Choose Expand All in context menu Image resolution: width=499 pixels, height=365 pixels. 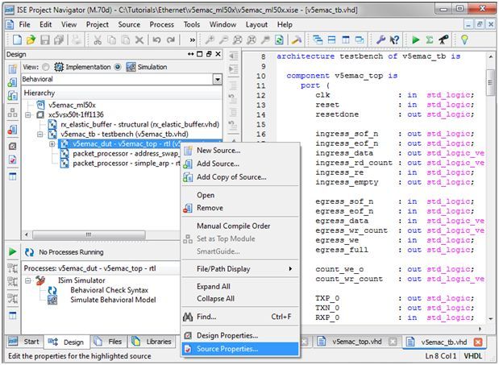[x=240, y=286]
